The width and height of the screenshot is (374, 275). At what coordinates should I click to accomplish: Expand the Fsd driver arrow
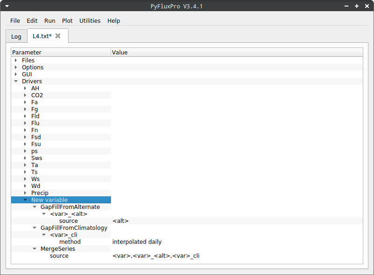point(25,137)
